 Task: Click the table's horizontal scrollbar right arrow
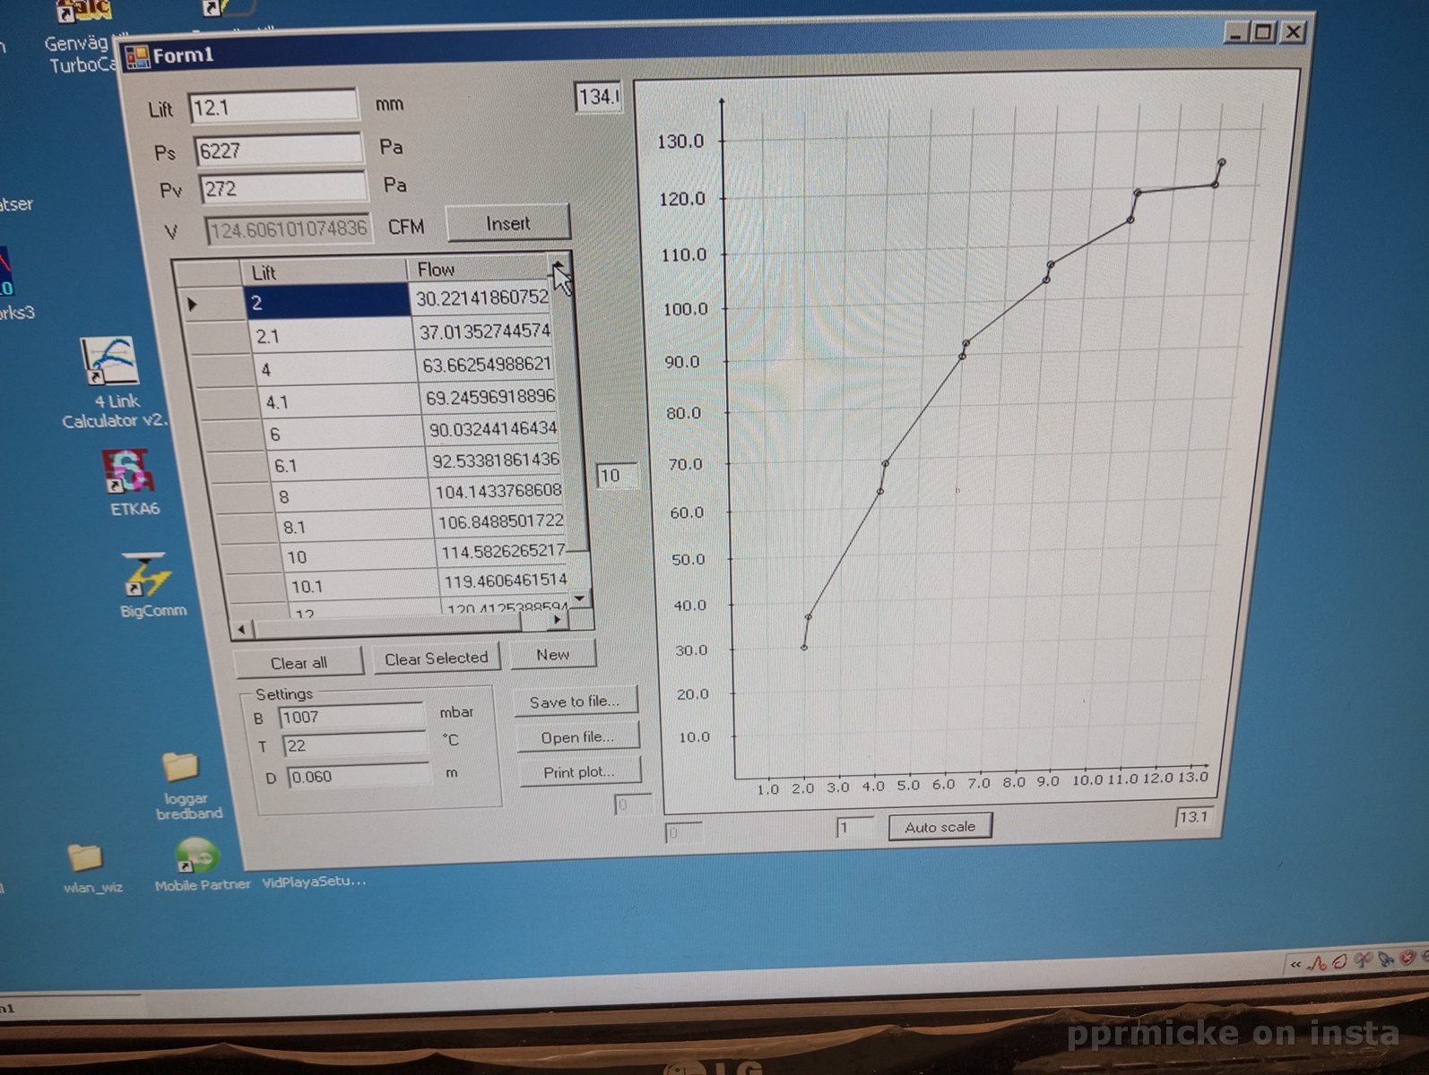557,620
